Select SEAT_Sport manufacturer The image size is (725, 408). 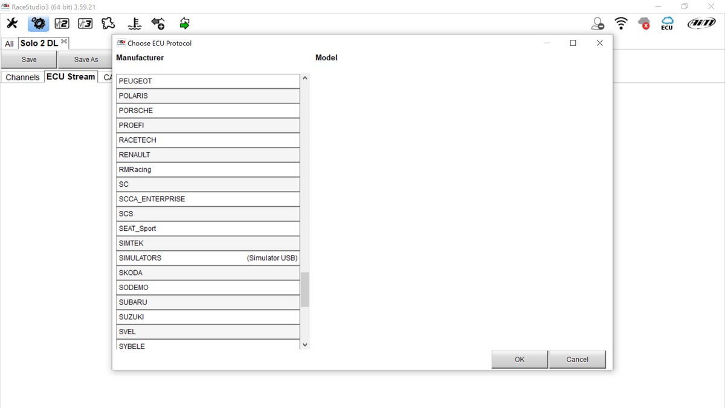click(208, 228)
